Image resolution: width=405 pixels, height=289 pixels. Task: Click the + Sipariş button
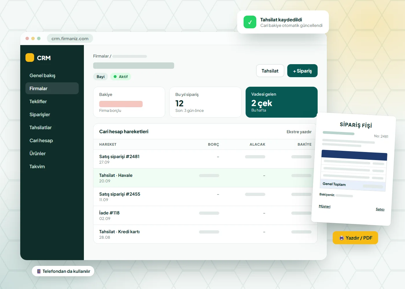[x=302, y=71]
